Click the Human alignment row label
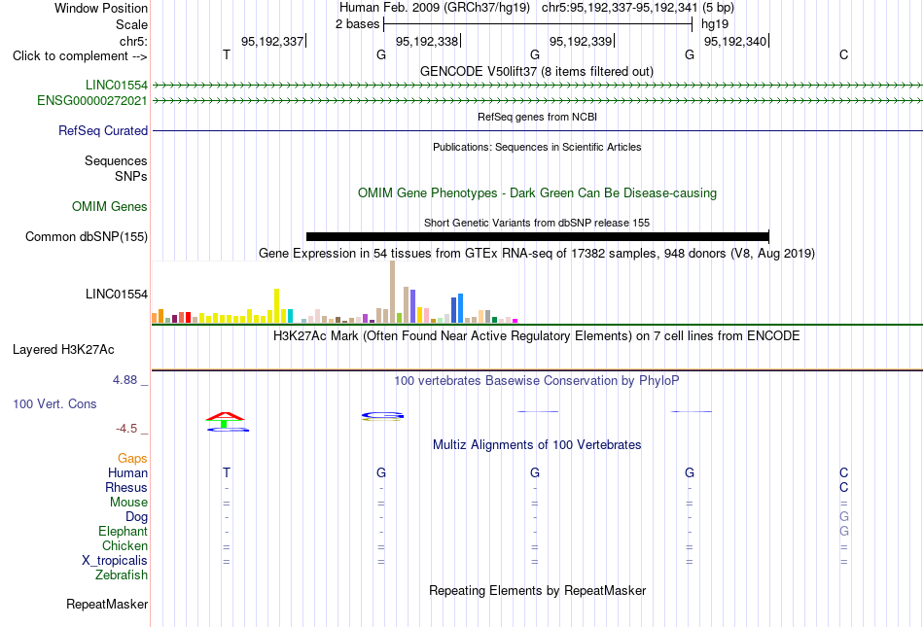 tap(127, 472)
